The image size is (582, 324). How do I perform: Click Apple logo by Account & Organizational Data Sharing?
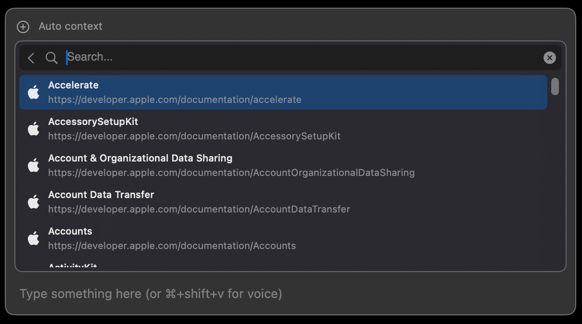pos(34,165)
